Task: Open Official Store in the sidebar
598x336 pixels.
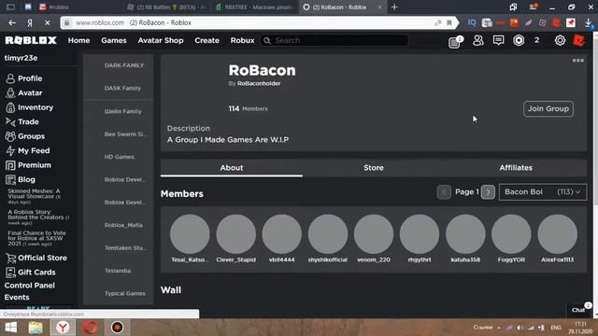Action: pos(36,258)
